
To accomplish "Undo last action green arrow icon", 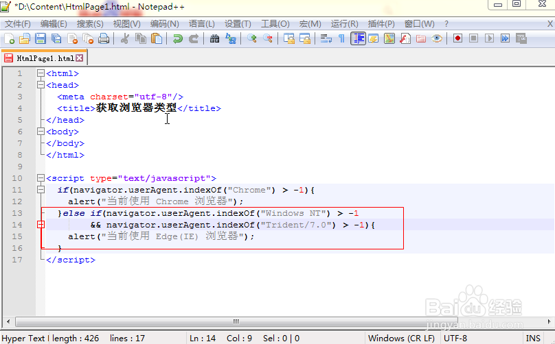I will 177,38.
